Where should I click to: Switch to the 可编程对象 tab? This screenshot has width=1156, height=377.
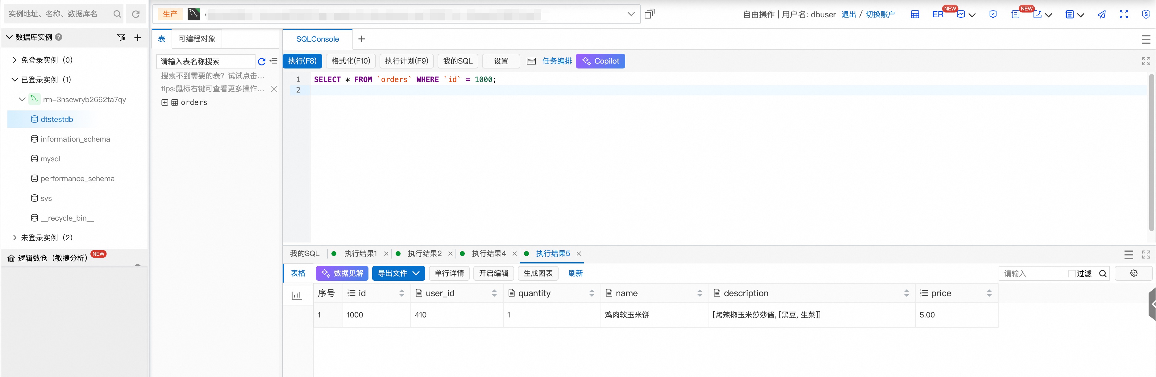197,39
